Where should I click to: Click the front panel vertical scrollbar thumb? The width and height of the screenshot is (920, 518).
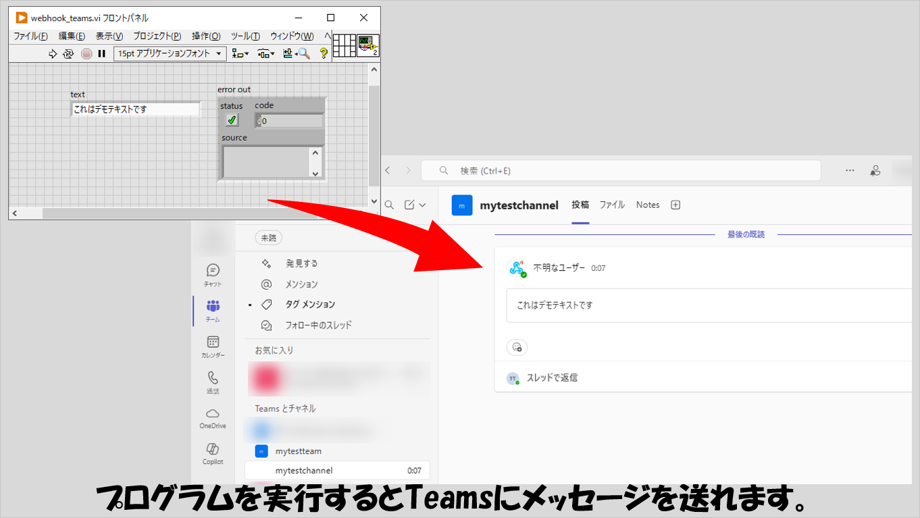[374, 135]
